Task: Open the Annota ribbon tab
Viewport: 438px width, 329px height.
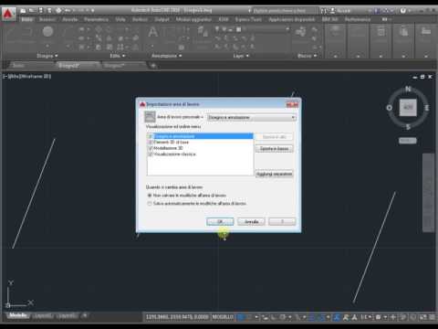Action: tap(70, 19)
